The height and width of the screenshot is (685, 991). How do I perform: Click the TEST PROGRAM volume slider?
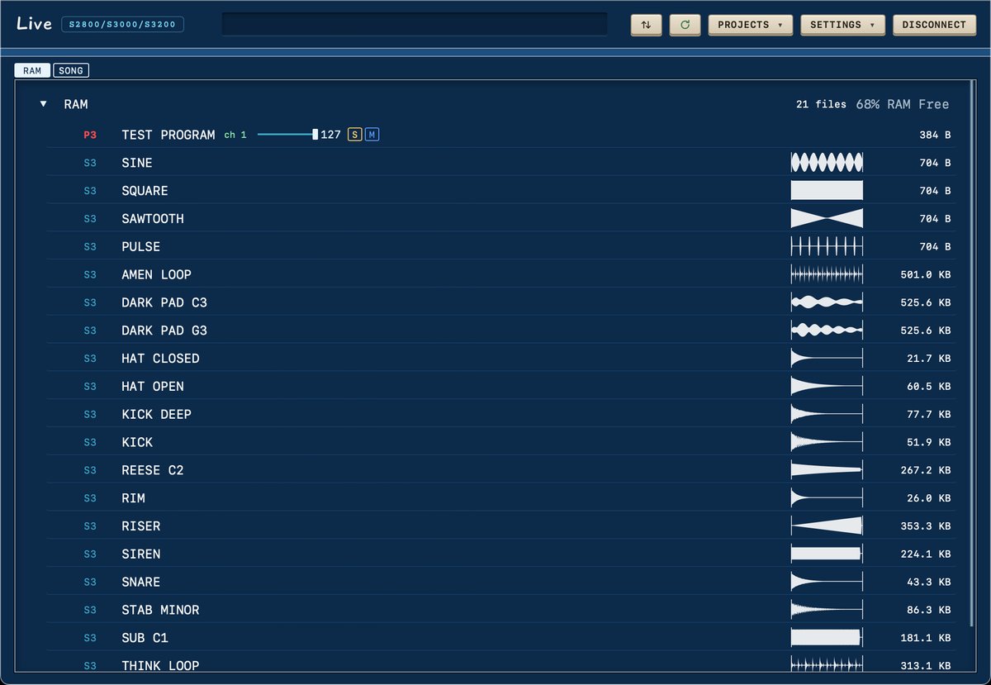[x=287, y=135]
